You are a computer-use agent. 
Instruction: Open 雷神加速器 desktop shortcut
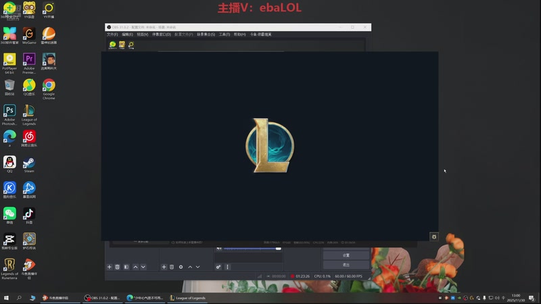pyautogui.click(x=49, y=36)
